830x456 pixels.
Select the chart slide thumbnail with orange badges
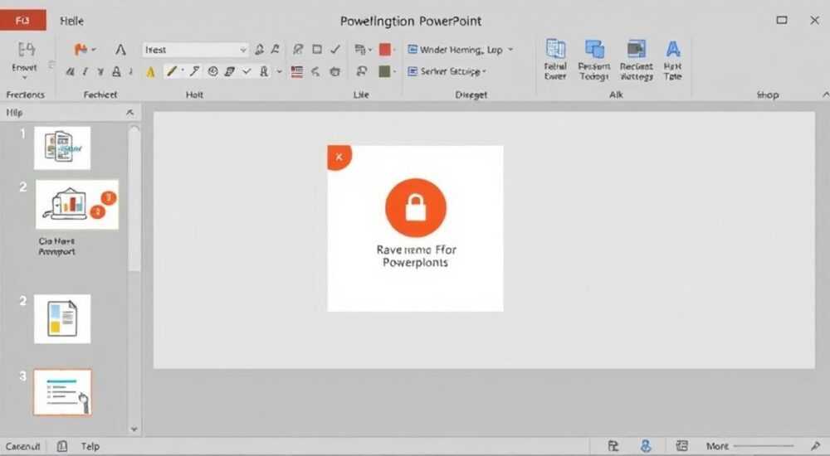[77, 204]
